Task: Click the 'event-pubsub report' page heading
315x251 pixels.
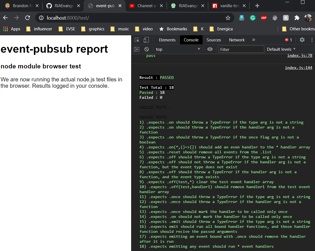Action: pos(54,49)
